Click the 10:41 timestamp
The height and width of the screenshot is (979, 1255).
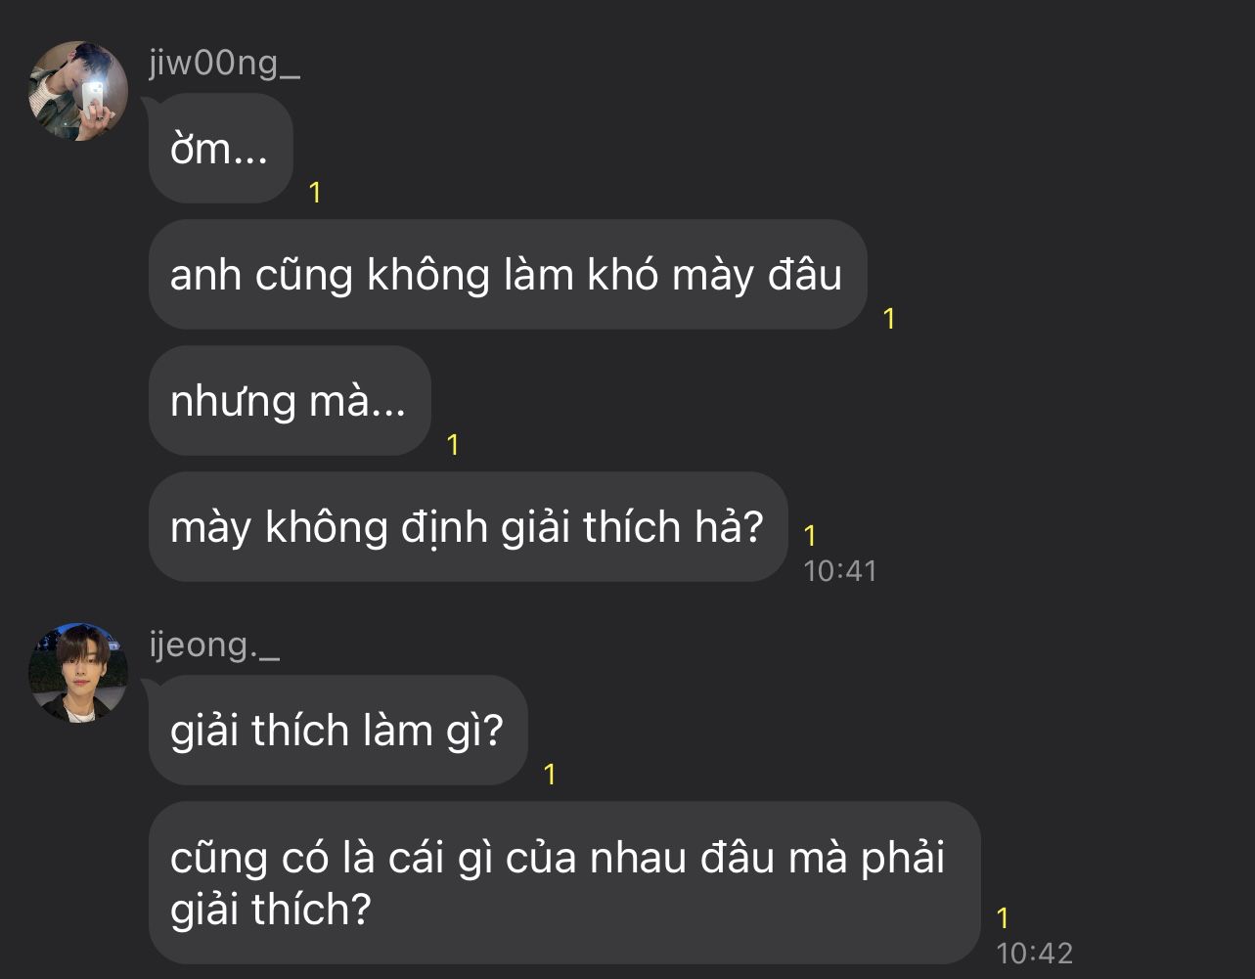840,570
